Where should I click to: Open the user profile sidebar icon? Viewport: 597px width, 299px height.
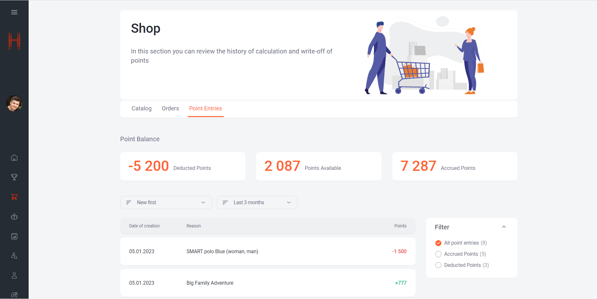pos(14,275)
